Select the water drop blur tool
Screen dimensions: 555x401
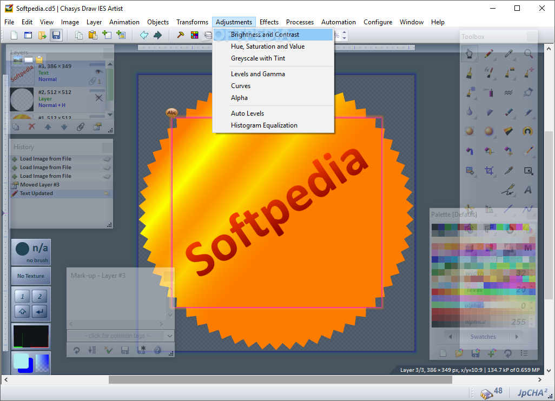point(470,112)
